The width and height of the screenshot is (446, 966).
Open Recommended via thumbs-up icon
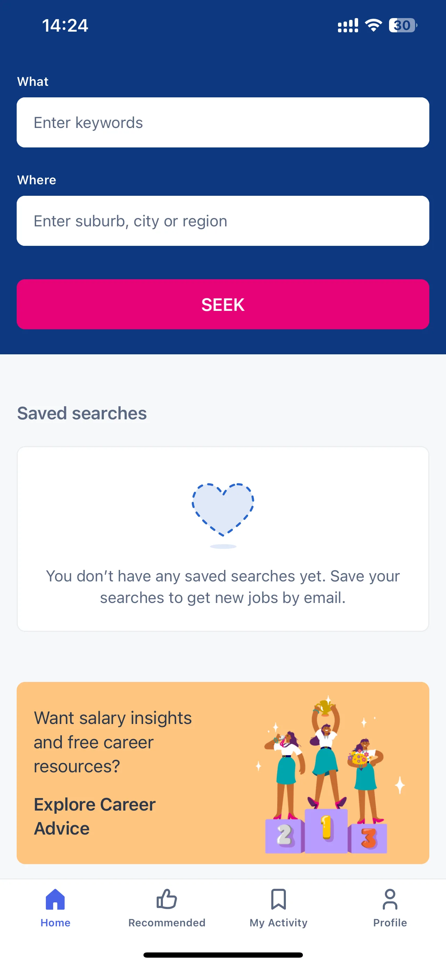[167, 899]
